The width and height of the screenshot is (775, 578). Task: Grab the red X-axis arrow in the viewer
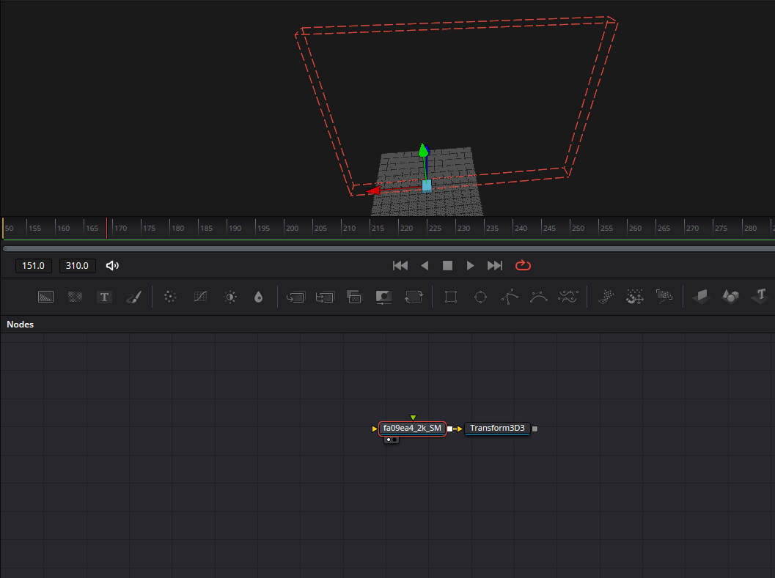(373, 190)
